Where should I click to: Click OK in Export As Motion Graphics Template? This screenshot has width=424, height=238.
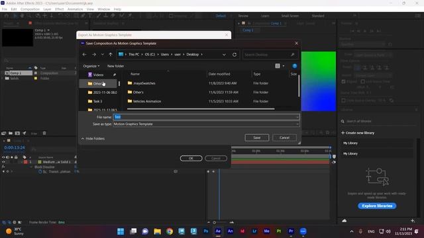pos(191,159)
